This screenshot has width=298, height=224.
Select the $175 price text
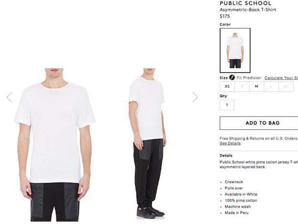(x=225, y=16)
